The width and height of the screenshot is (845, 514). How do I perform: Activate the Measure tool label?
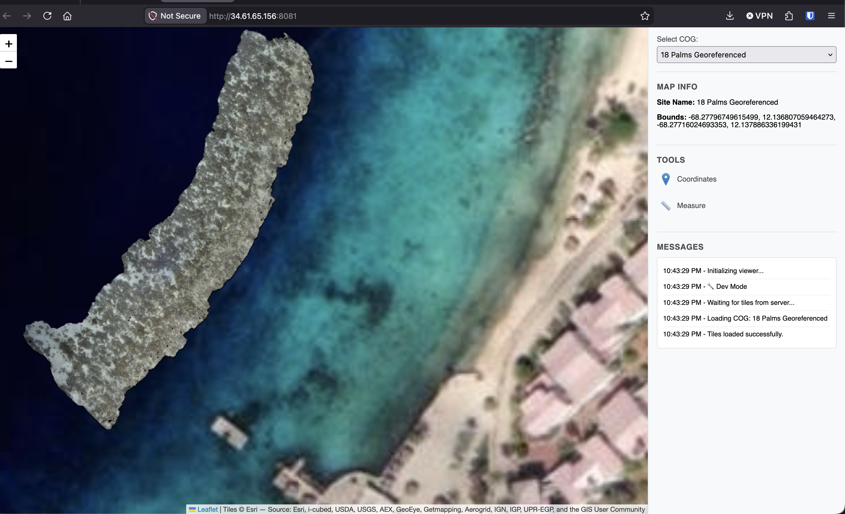pos(691,205)
